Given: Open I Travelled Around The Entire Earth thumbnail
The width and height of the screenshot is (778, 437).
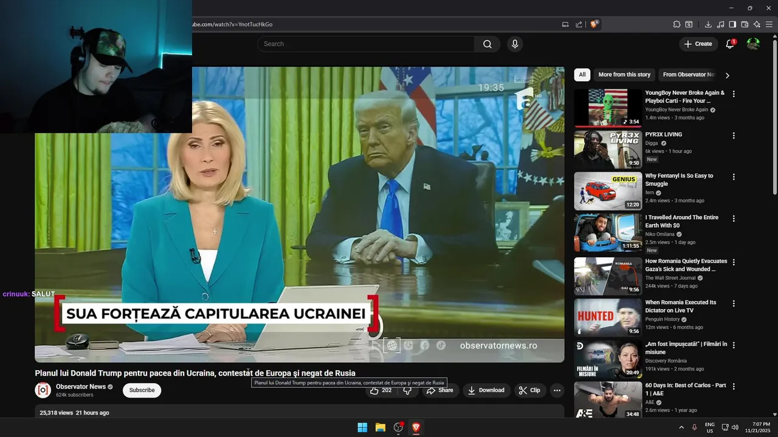Looking at the screenshot, I should tap(608, 232).
